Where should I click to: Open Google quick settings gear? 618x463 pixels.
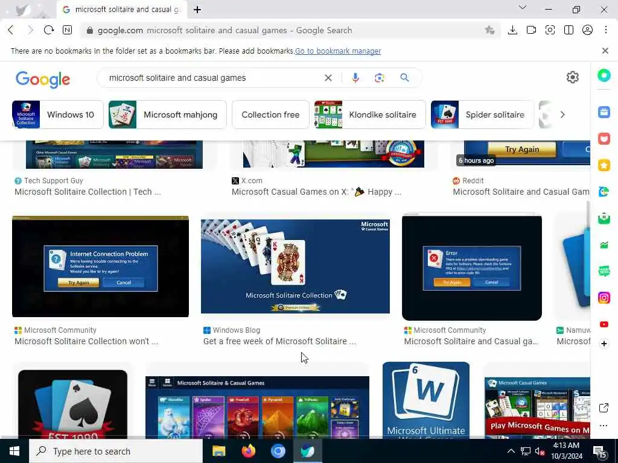(x=573, y=77)
